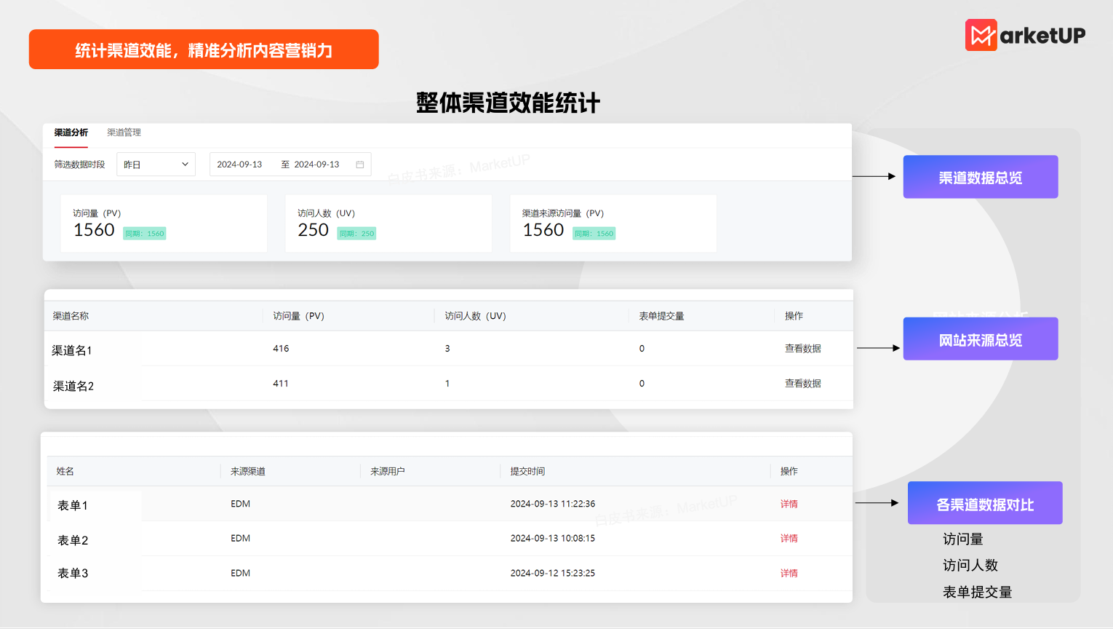The height and width of the screenshot is (629, 1113).
Task: Click 详情 for 表单1
Action: [x=789, y=503]
